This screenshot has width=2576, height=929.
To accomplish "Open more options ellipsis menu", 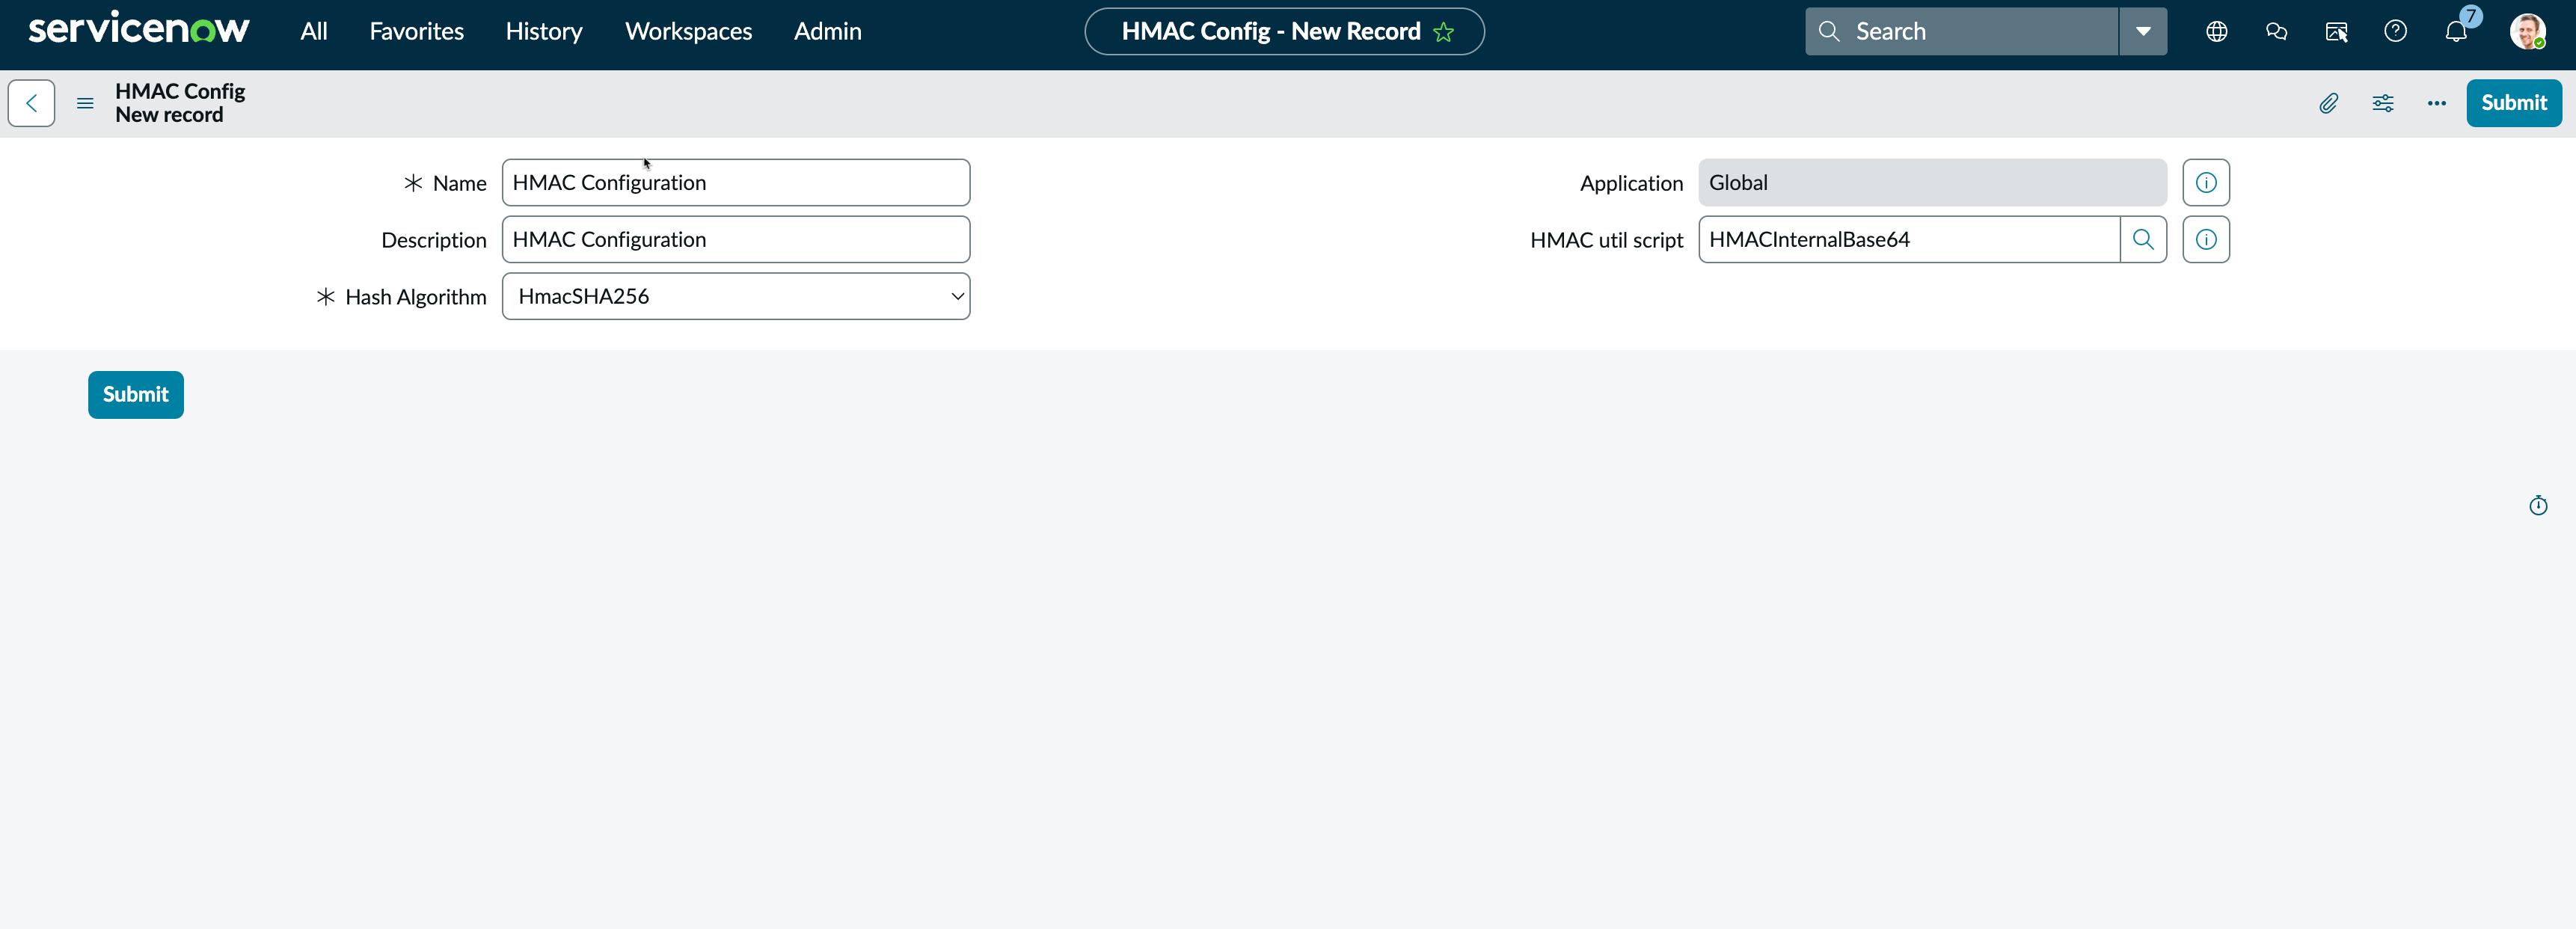I will [2437, 103].
